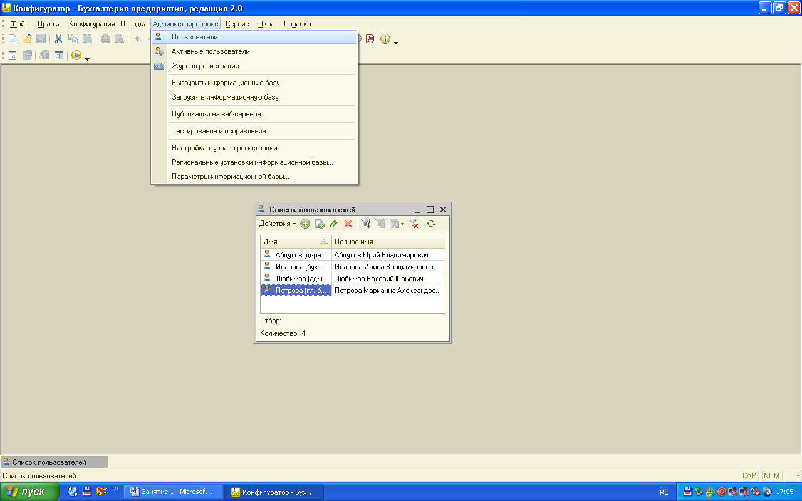Click the document icon left of Info icon
This screenshot has height=501, width=802.
[370, 39]
